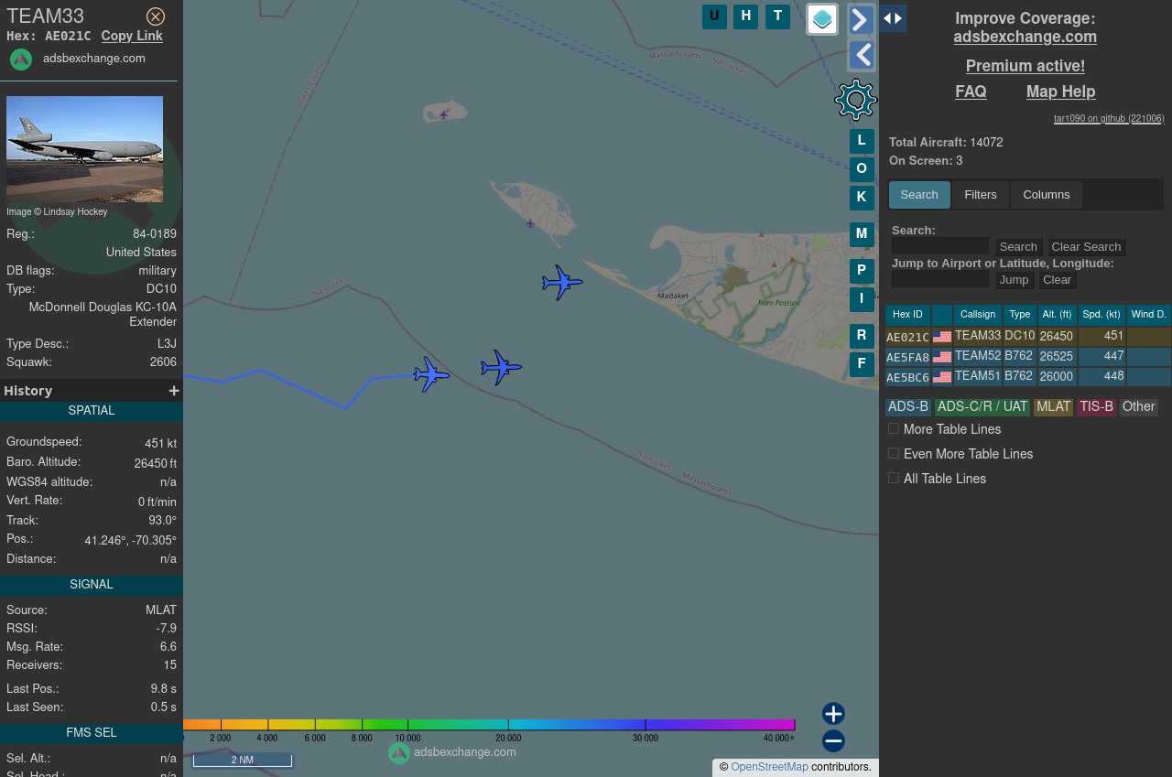Toggle the O map button
Viewport: 1172px width, 777px height.
862,169
